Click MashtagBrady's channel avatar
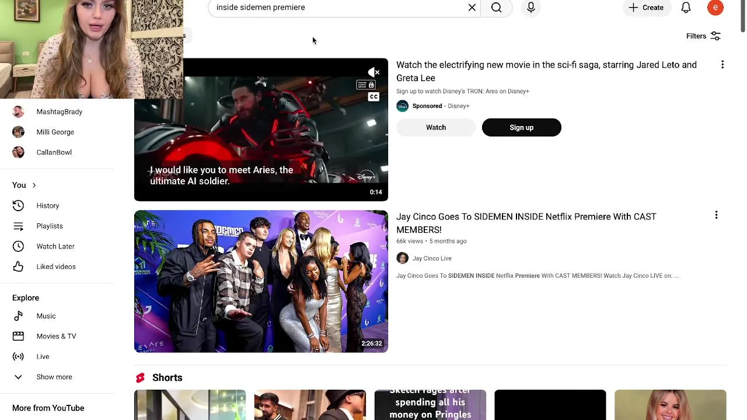Screen dimensions: 747x420 (x=18, y=111)
